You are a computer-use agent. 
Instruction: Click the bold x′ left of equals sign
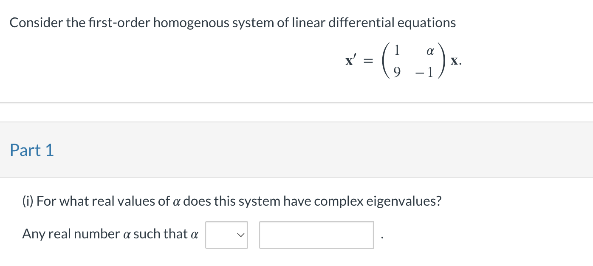(350, 61)
